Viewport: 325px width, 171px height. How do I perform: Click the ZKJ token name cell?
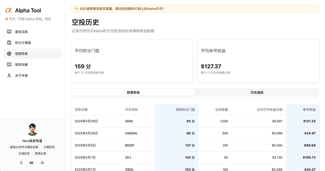pos(128,157)
